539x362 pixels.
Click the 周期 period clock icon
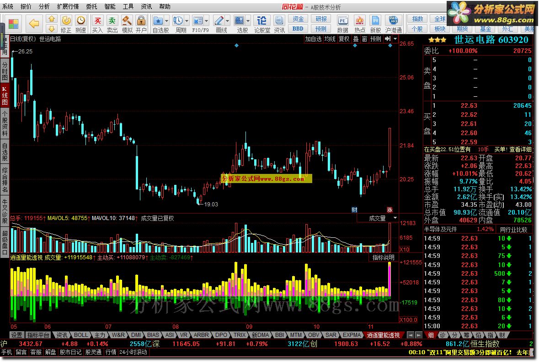(x=178, y=21)
